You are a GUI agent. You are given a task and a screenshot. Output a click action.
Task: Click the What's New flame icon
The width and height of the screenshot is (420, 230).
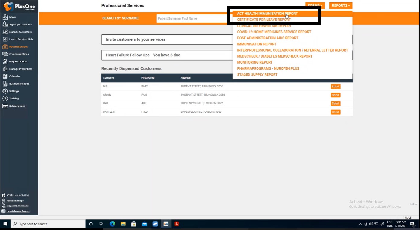(4, 195)
